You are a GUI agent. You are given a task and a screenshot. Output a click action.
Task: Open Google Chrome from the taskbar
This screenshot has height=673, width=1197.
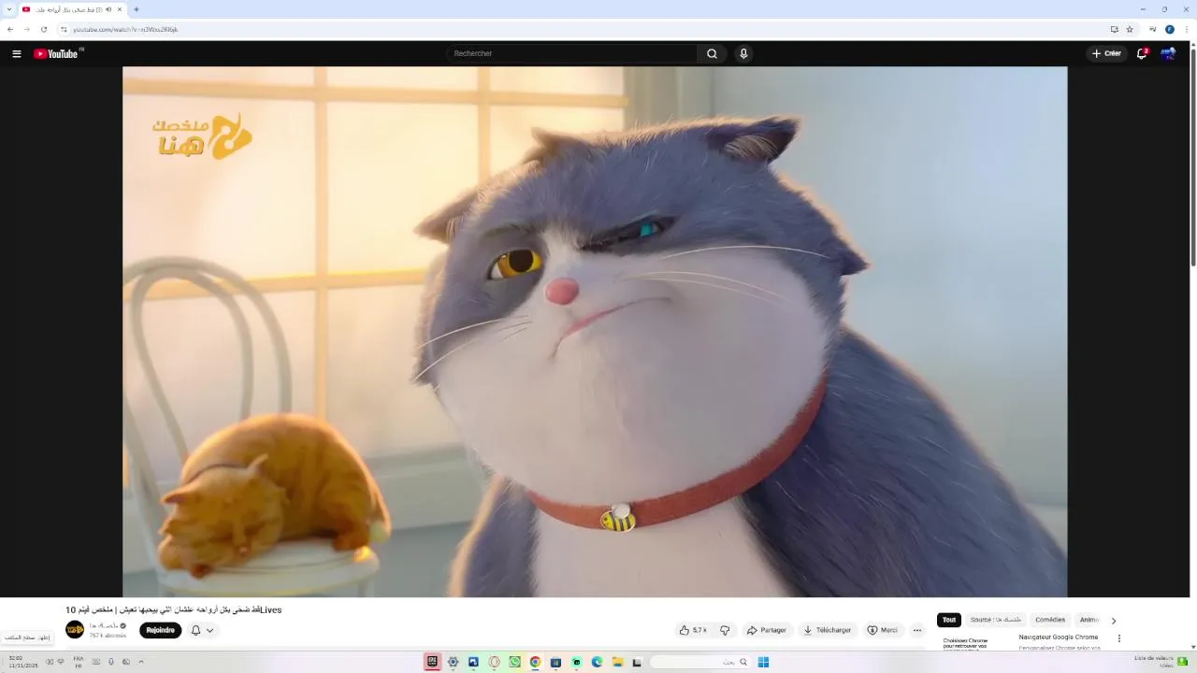(535, 662)
